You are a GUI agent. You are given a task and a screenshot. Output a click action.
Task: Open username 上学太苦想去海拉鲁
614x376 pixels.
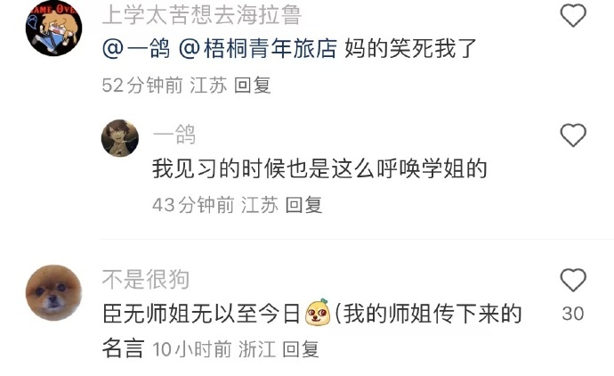[202, 15]
